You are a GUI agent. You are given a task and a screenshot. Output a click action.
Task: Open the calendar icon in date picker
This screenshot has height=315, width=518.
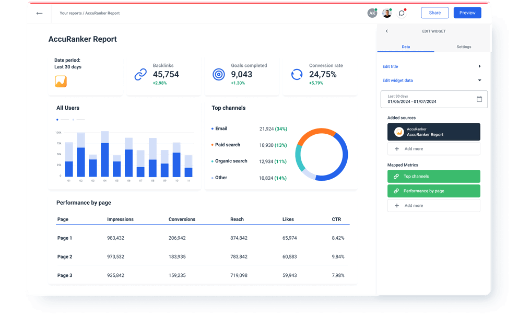tap(479, 99)
